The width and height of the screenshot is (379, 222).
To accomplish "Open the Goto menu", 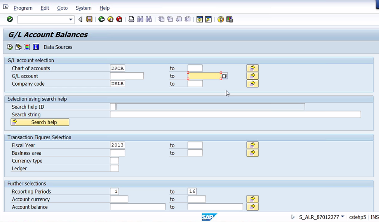I will [63, 8].
